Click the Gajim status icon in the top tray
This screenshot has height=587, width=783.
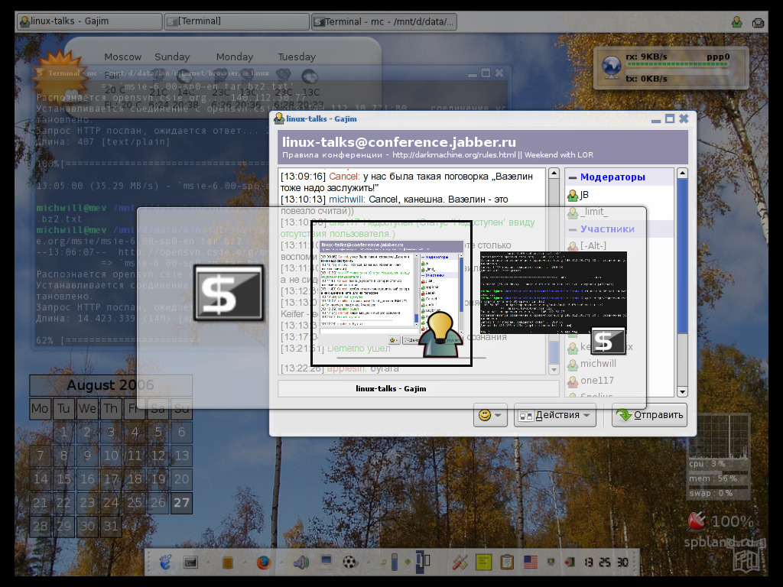pos(736,22)
